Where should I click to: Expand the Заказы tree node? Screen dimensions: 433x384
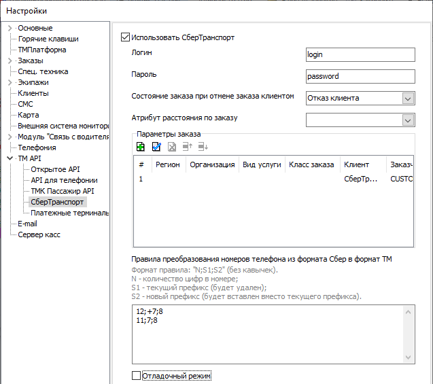point(10,60)
